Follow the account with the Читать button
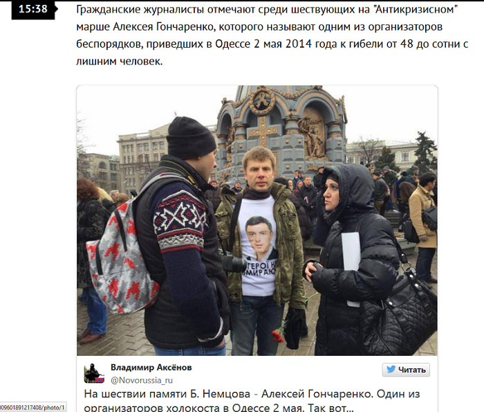Image resolution: width=484 pixels, height=412 pixels. pos(406,370)
